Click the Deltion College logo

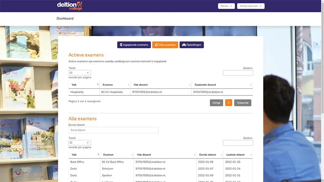70,6
